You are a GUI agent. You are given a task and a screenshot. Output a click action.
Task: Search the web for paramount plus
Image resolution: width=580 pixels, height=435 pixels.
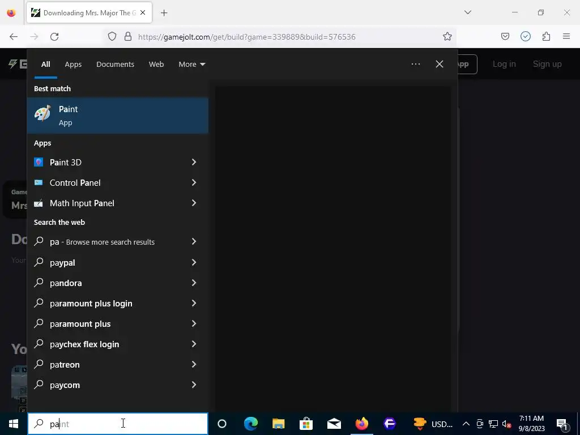[80, 323]
